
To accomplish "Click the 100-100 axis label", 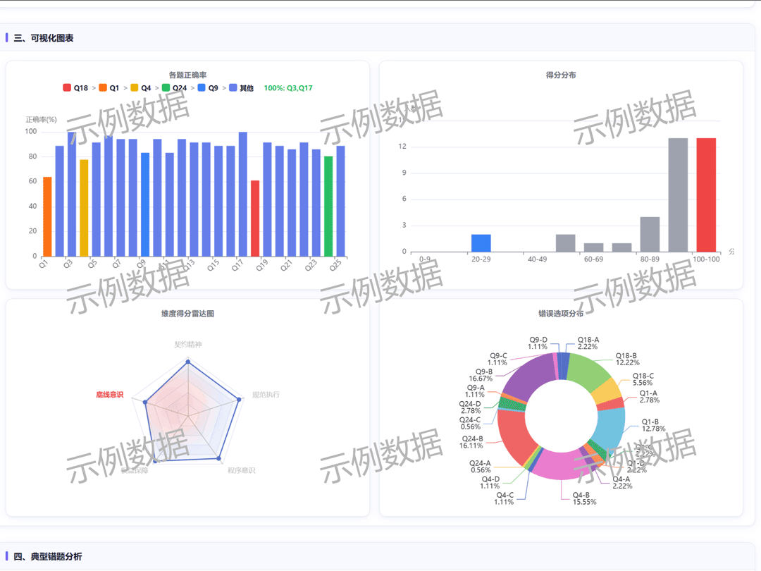I will [x=706, y=259].
